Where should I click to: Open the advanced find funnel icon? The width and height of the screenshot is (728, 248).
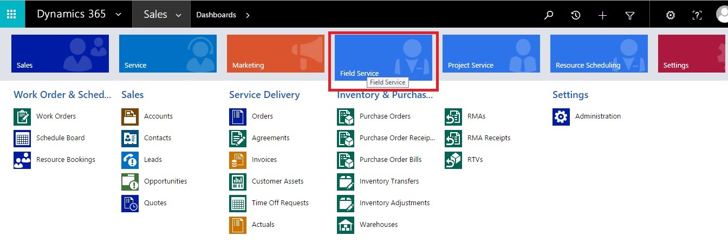click(x=629, y=15)
